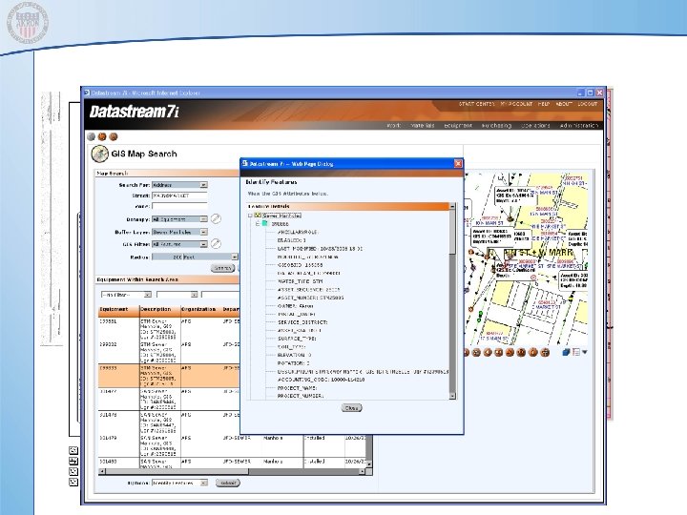Click Logout in the top header
687x515 pixels.
587,104
